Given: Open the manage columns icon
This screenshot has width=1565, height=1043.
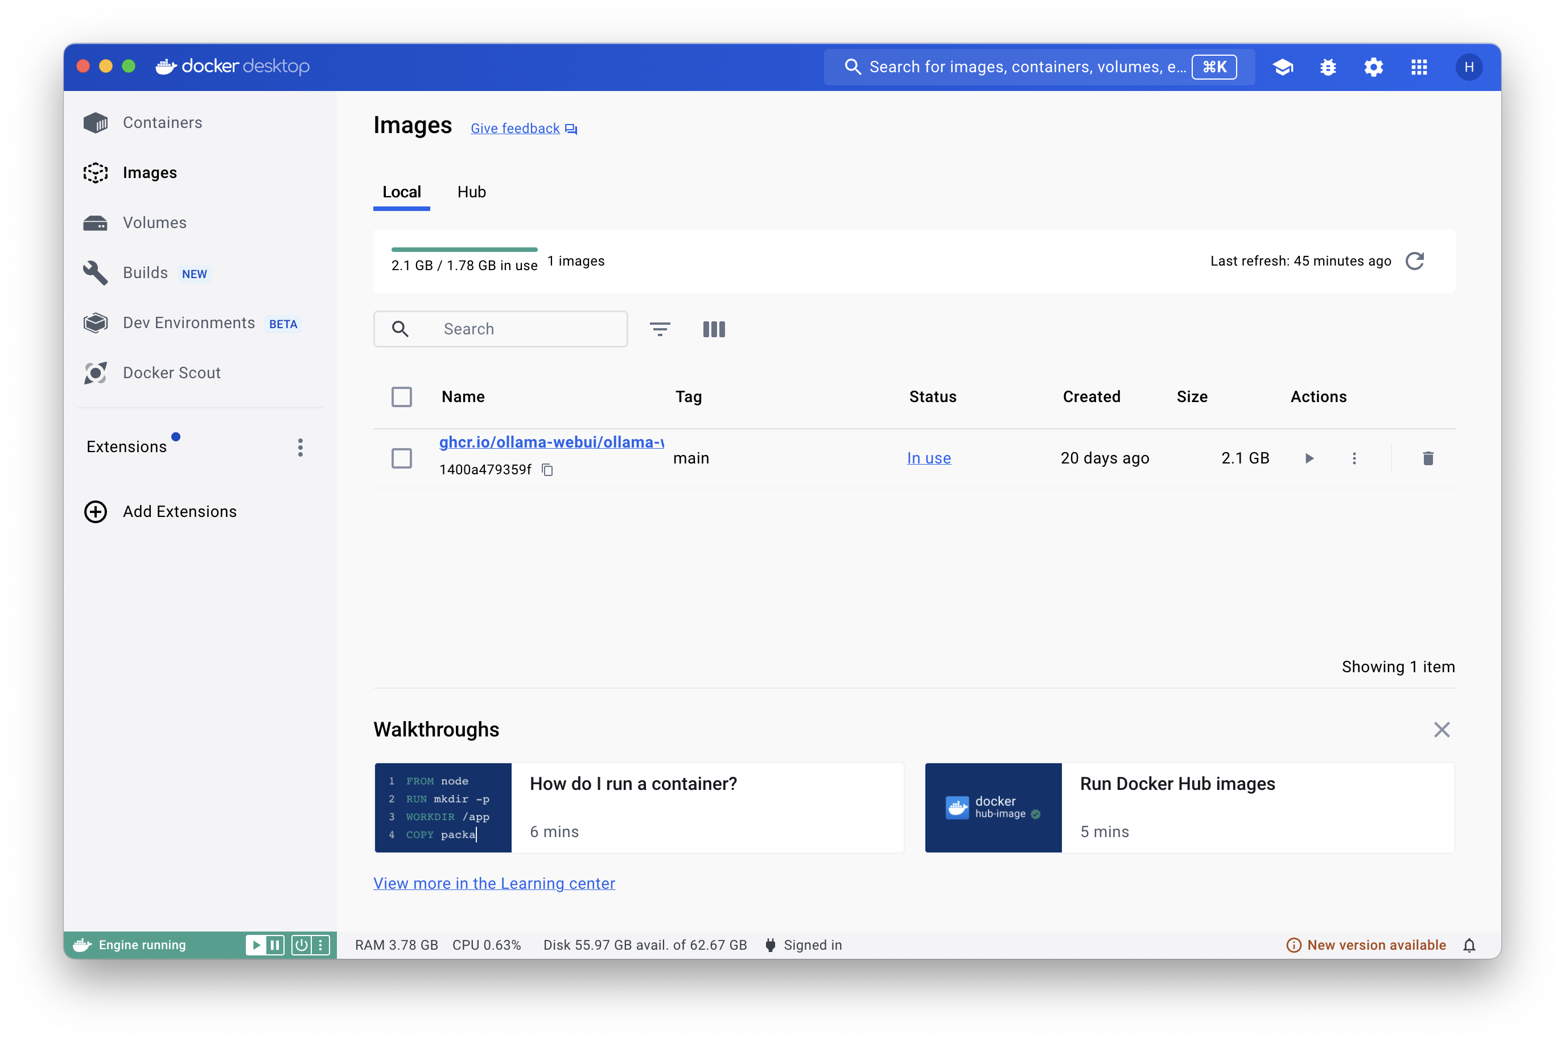Looking at the screenshot, I should 714,329.
